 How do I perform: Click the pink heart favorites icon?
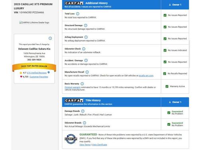pyautogui.click(x=21, y=77)
